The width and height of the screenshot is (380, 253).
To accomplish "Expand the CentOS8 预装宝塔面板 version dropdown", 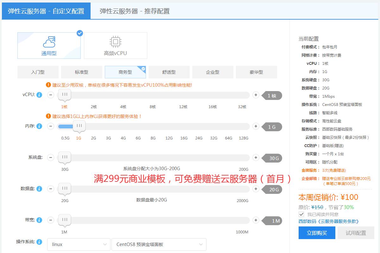I will coord(159,244).
